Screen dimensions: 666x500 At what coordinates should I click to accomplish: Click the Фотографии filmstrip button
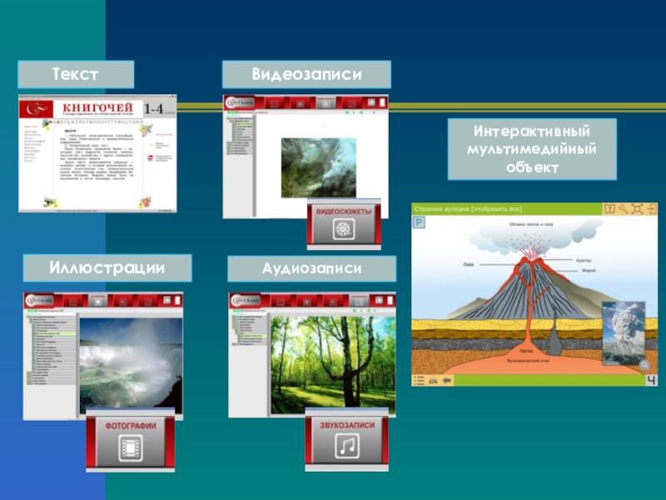131,442
